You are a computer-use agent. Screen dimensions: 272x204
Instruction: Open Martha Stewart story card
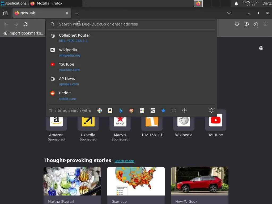pyautogui.click(x=72, y=185)
